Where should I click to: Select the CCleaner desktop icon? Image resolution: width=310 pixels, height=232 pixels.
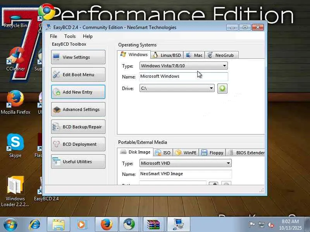[15, 59]
